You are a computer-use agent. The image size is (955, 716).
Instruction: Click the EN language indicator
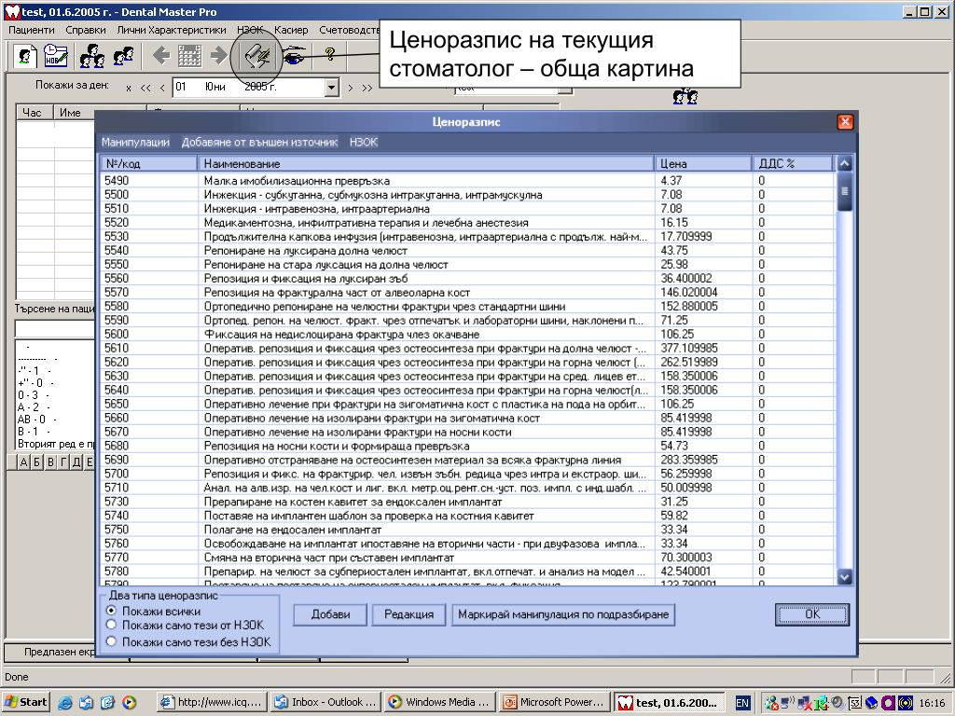[741, 703]
